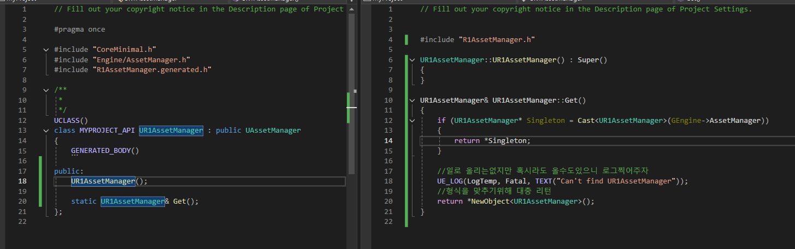Click line number 14 in right editor margin
The height and width of the screenshot is (249, 795).
click(x=389, y=141)
